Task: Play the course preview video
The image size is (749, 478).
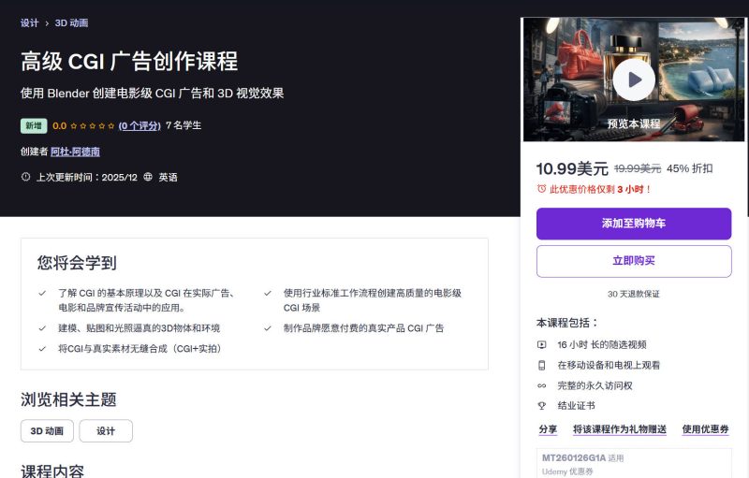Action: (634, 80)
